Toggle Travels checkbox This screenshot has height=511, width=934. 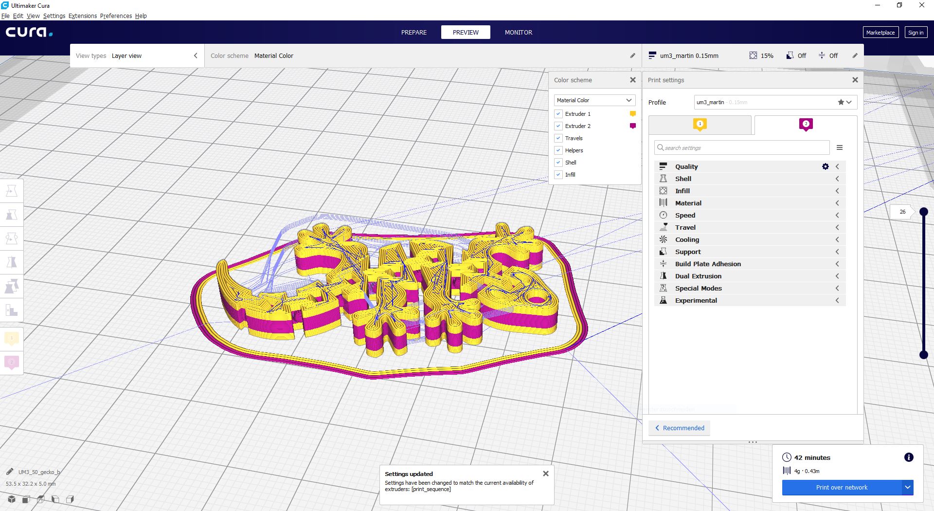point(558,138)
